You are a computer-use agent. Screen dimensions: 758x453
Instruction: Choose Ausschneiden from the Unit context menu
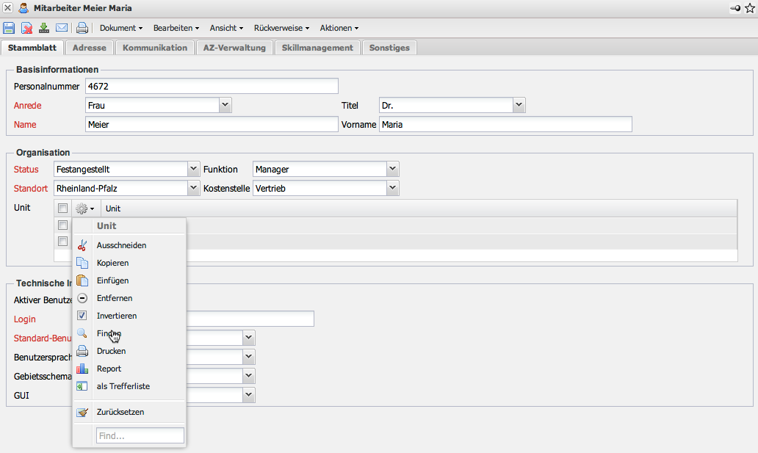121,245
